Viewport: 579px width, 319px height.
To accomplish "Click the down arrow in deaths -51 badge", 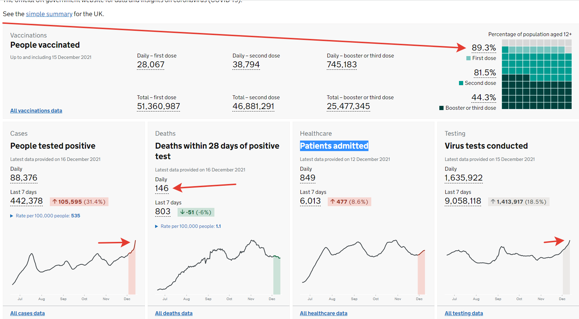I will [182, 212].
